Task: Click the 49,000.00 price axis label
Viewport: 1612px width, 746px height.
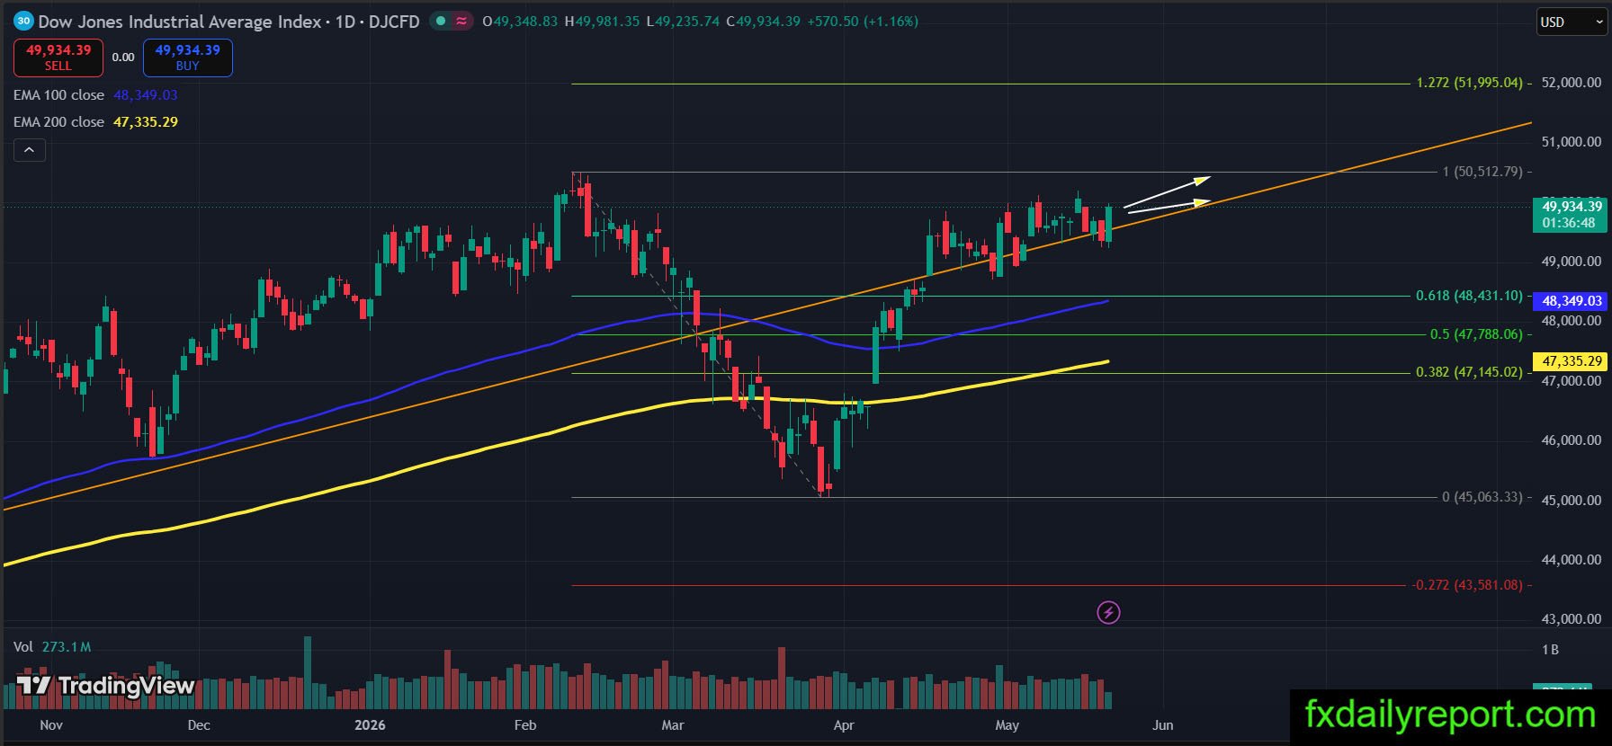Action: [1572, 262]
